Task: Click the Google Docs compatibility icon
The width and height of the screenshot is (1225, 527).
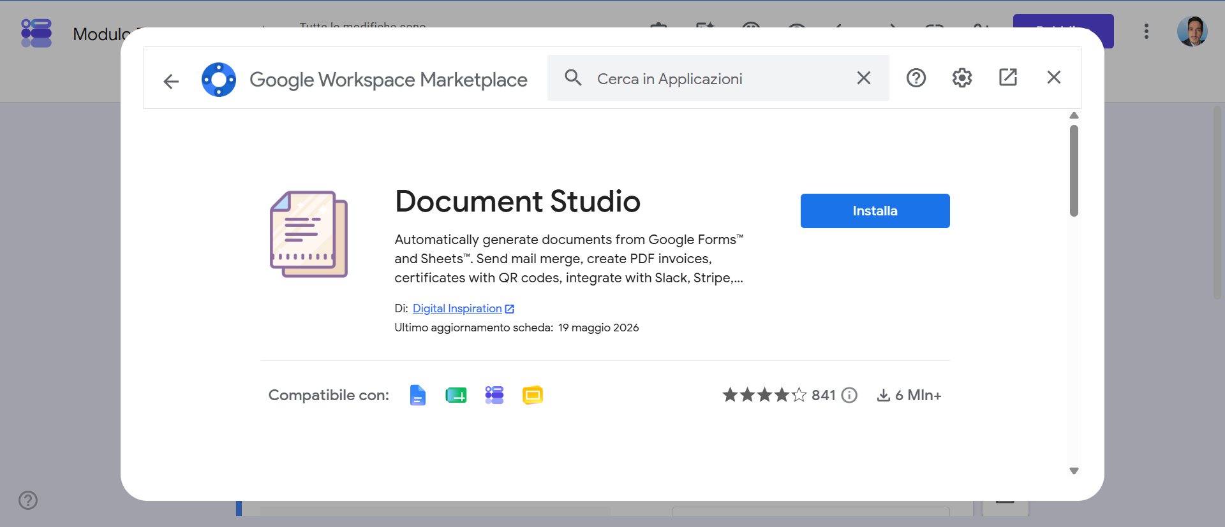Action: point(417,395)
